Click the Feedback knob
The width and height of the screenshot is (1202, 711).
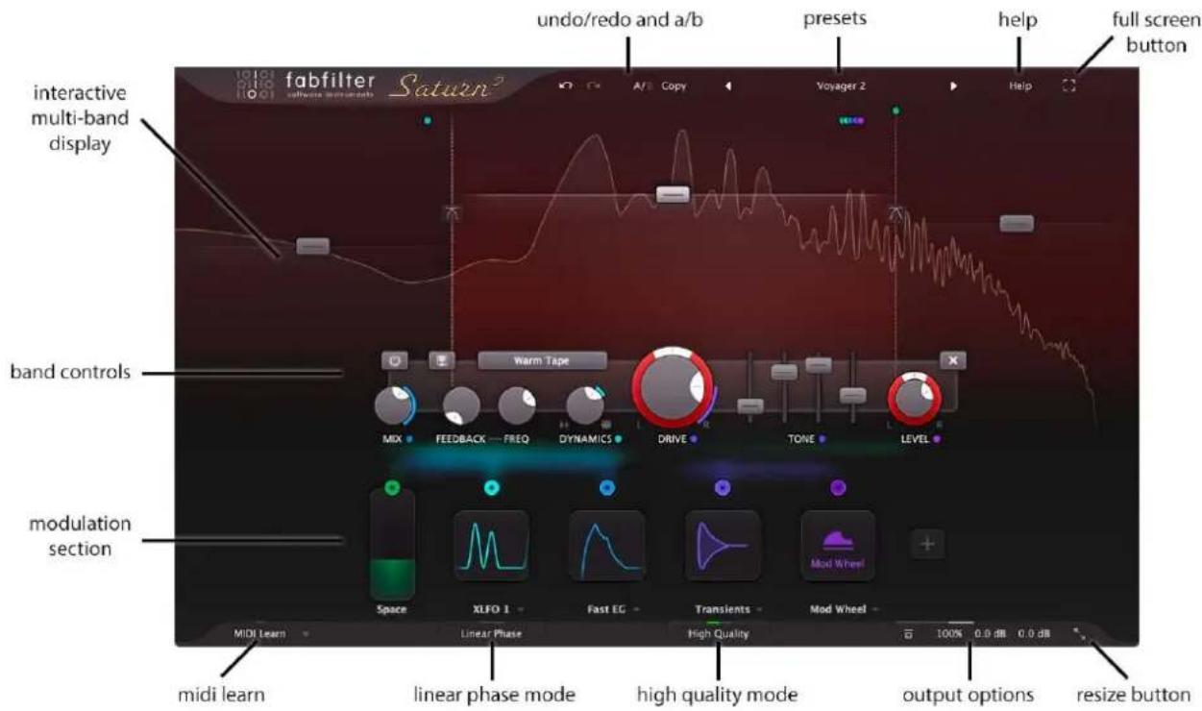click(462, 405)
